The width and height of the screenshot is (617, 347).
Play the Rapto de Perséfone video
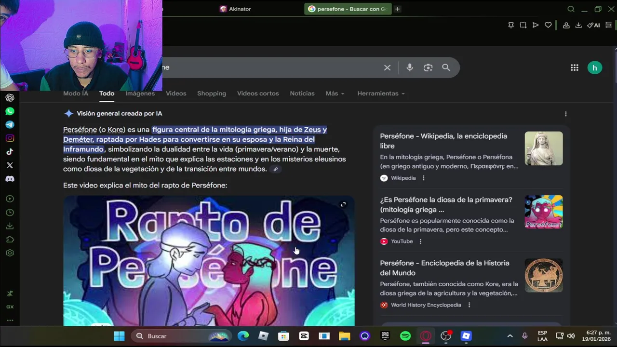(x=209, y=261)
